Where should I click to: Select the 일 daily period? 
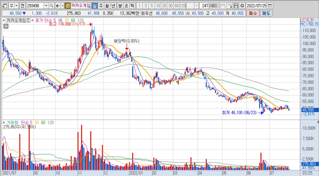point(94,6)
